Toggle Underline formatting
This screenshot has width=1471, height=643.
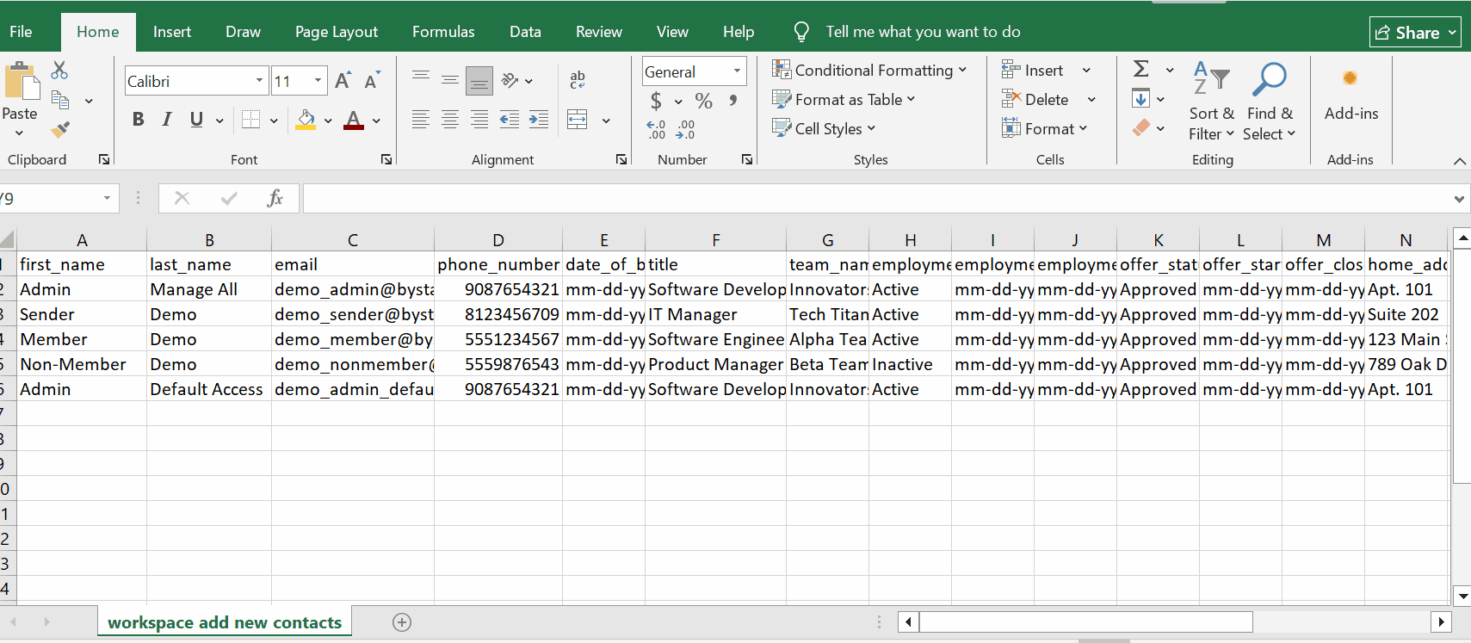pyautogui.click(x=196, y=120)
